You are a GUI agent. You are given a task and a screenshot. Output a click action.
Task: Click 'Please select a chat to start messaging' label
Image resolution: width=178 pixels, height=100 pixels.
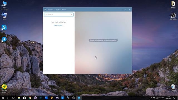coord(103,40)
